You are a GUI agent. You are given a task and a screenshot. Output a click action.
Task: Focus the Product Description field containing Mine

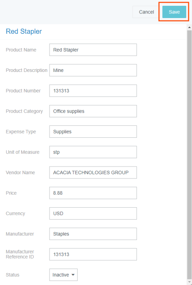pyautogui.click(x=93, y=70)
